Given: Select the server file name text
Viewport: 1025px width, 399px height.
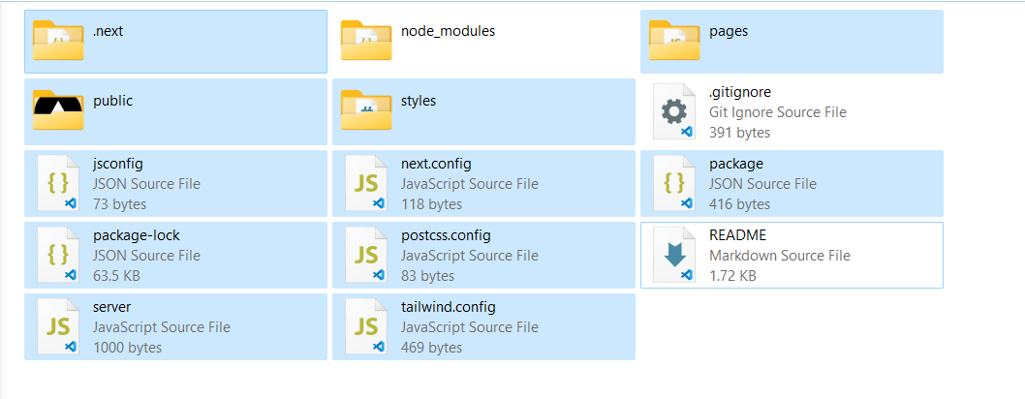Looking at the screenshot, I should pyautogui.click(x=112, y=307).
